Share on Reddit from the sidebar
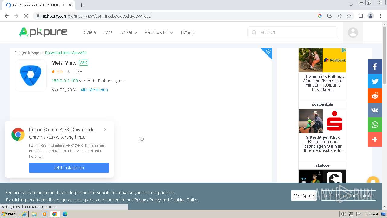Image resolution: width=387 pixels, height=218 pixels. (x=375, y=96)
